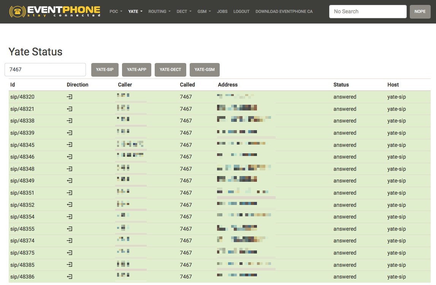
Task: Select the sip/48352 id cell
Action: pyautogui.click(x=22, y=205)
